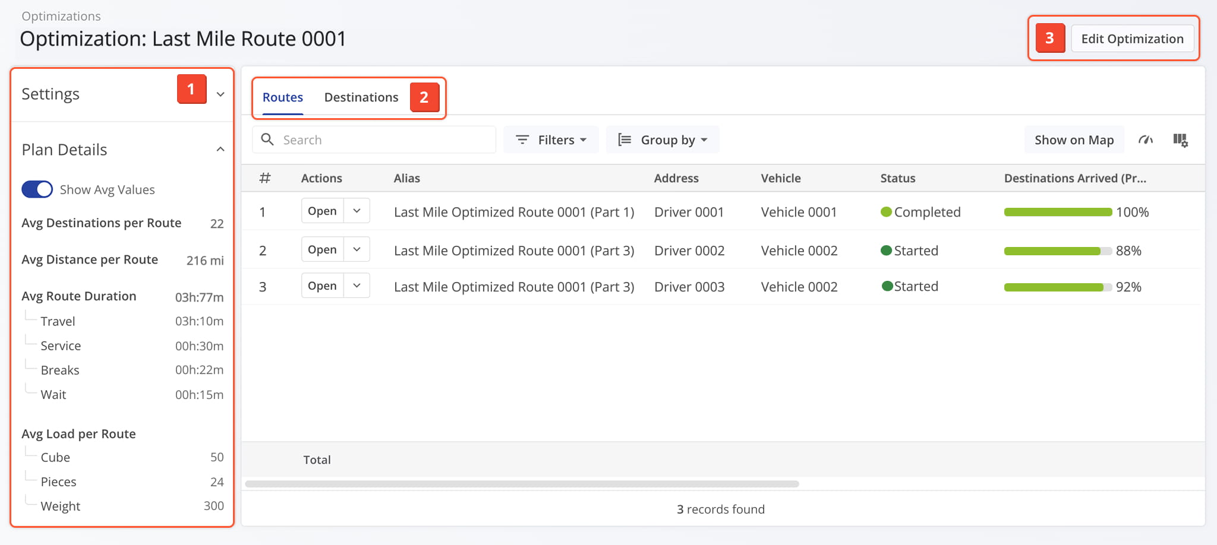
Task: Open the Group by dropdown
Action: coord(663,140)
